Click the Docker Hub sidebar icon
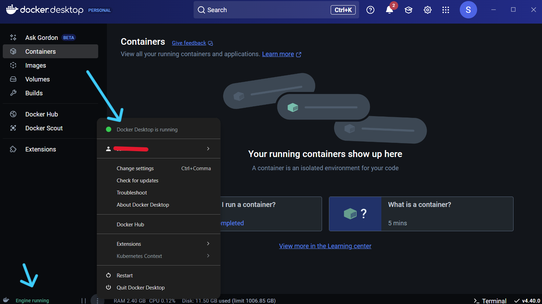This screenshot has height=304, width=542. coord(13,114)
